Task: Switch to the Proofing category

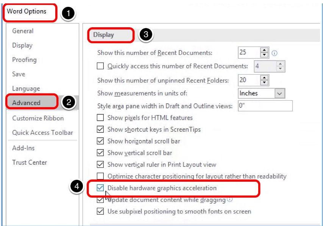Action: click(24, 60)
